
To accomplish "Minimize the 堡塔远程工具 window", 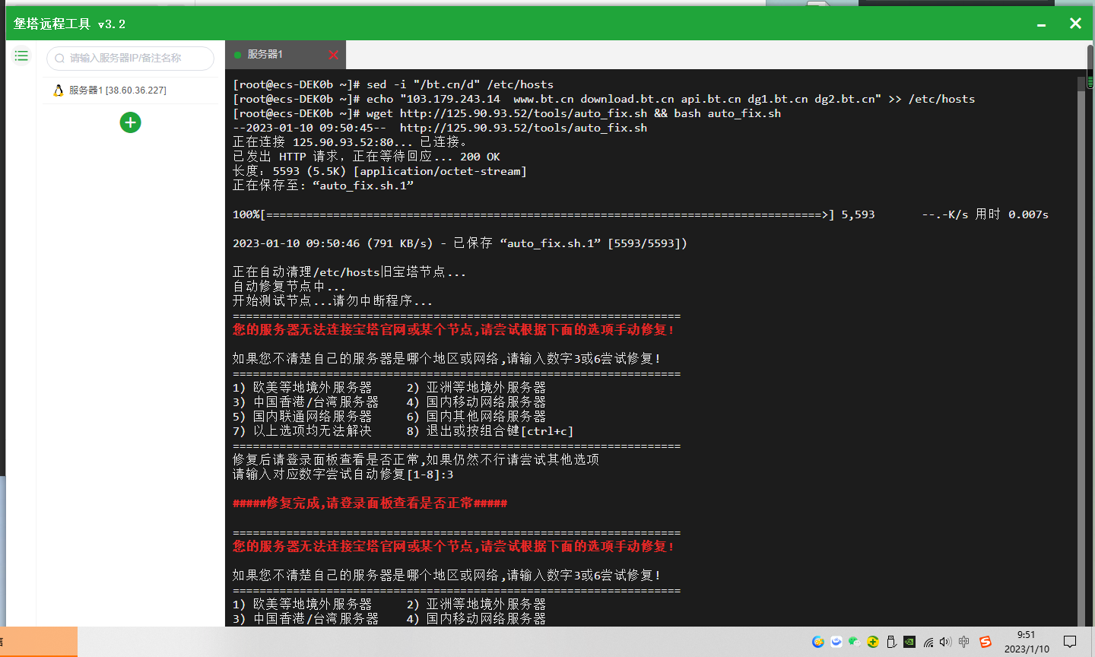I will 1041,24.
